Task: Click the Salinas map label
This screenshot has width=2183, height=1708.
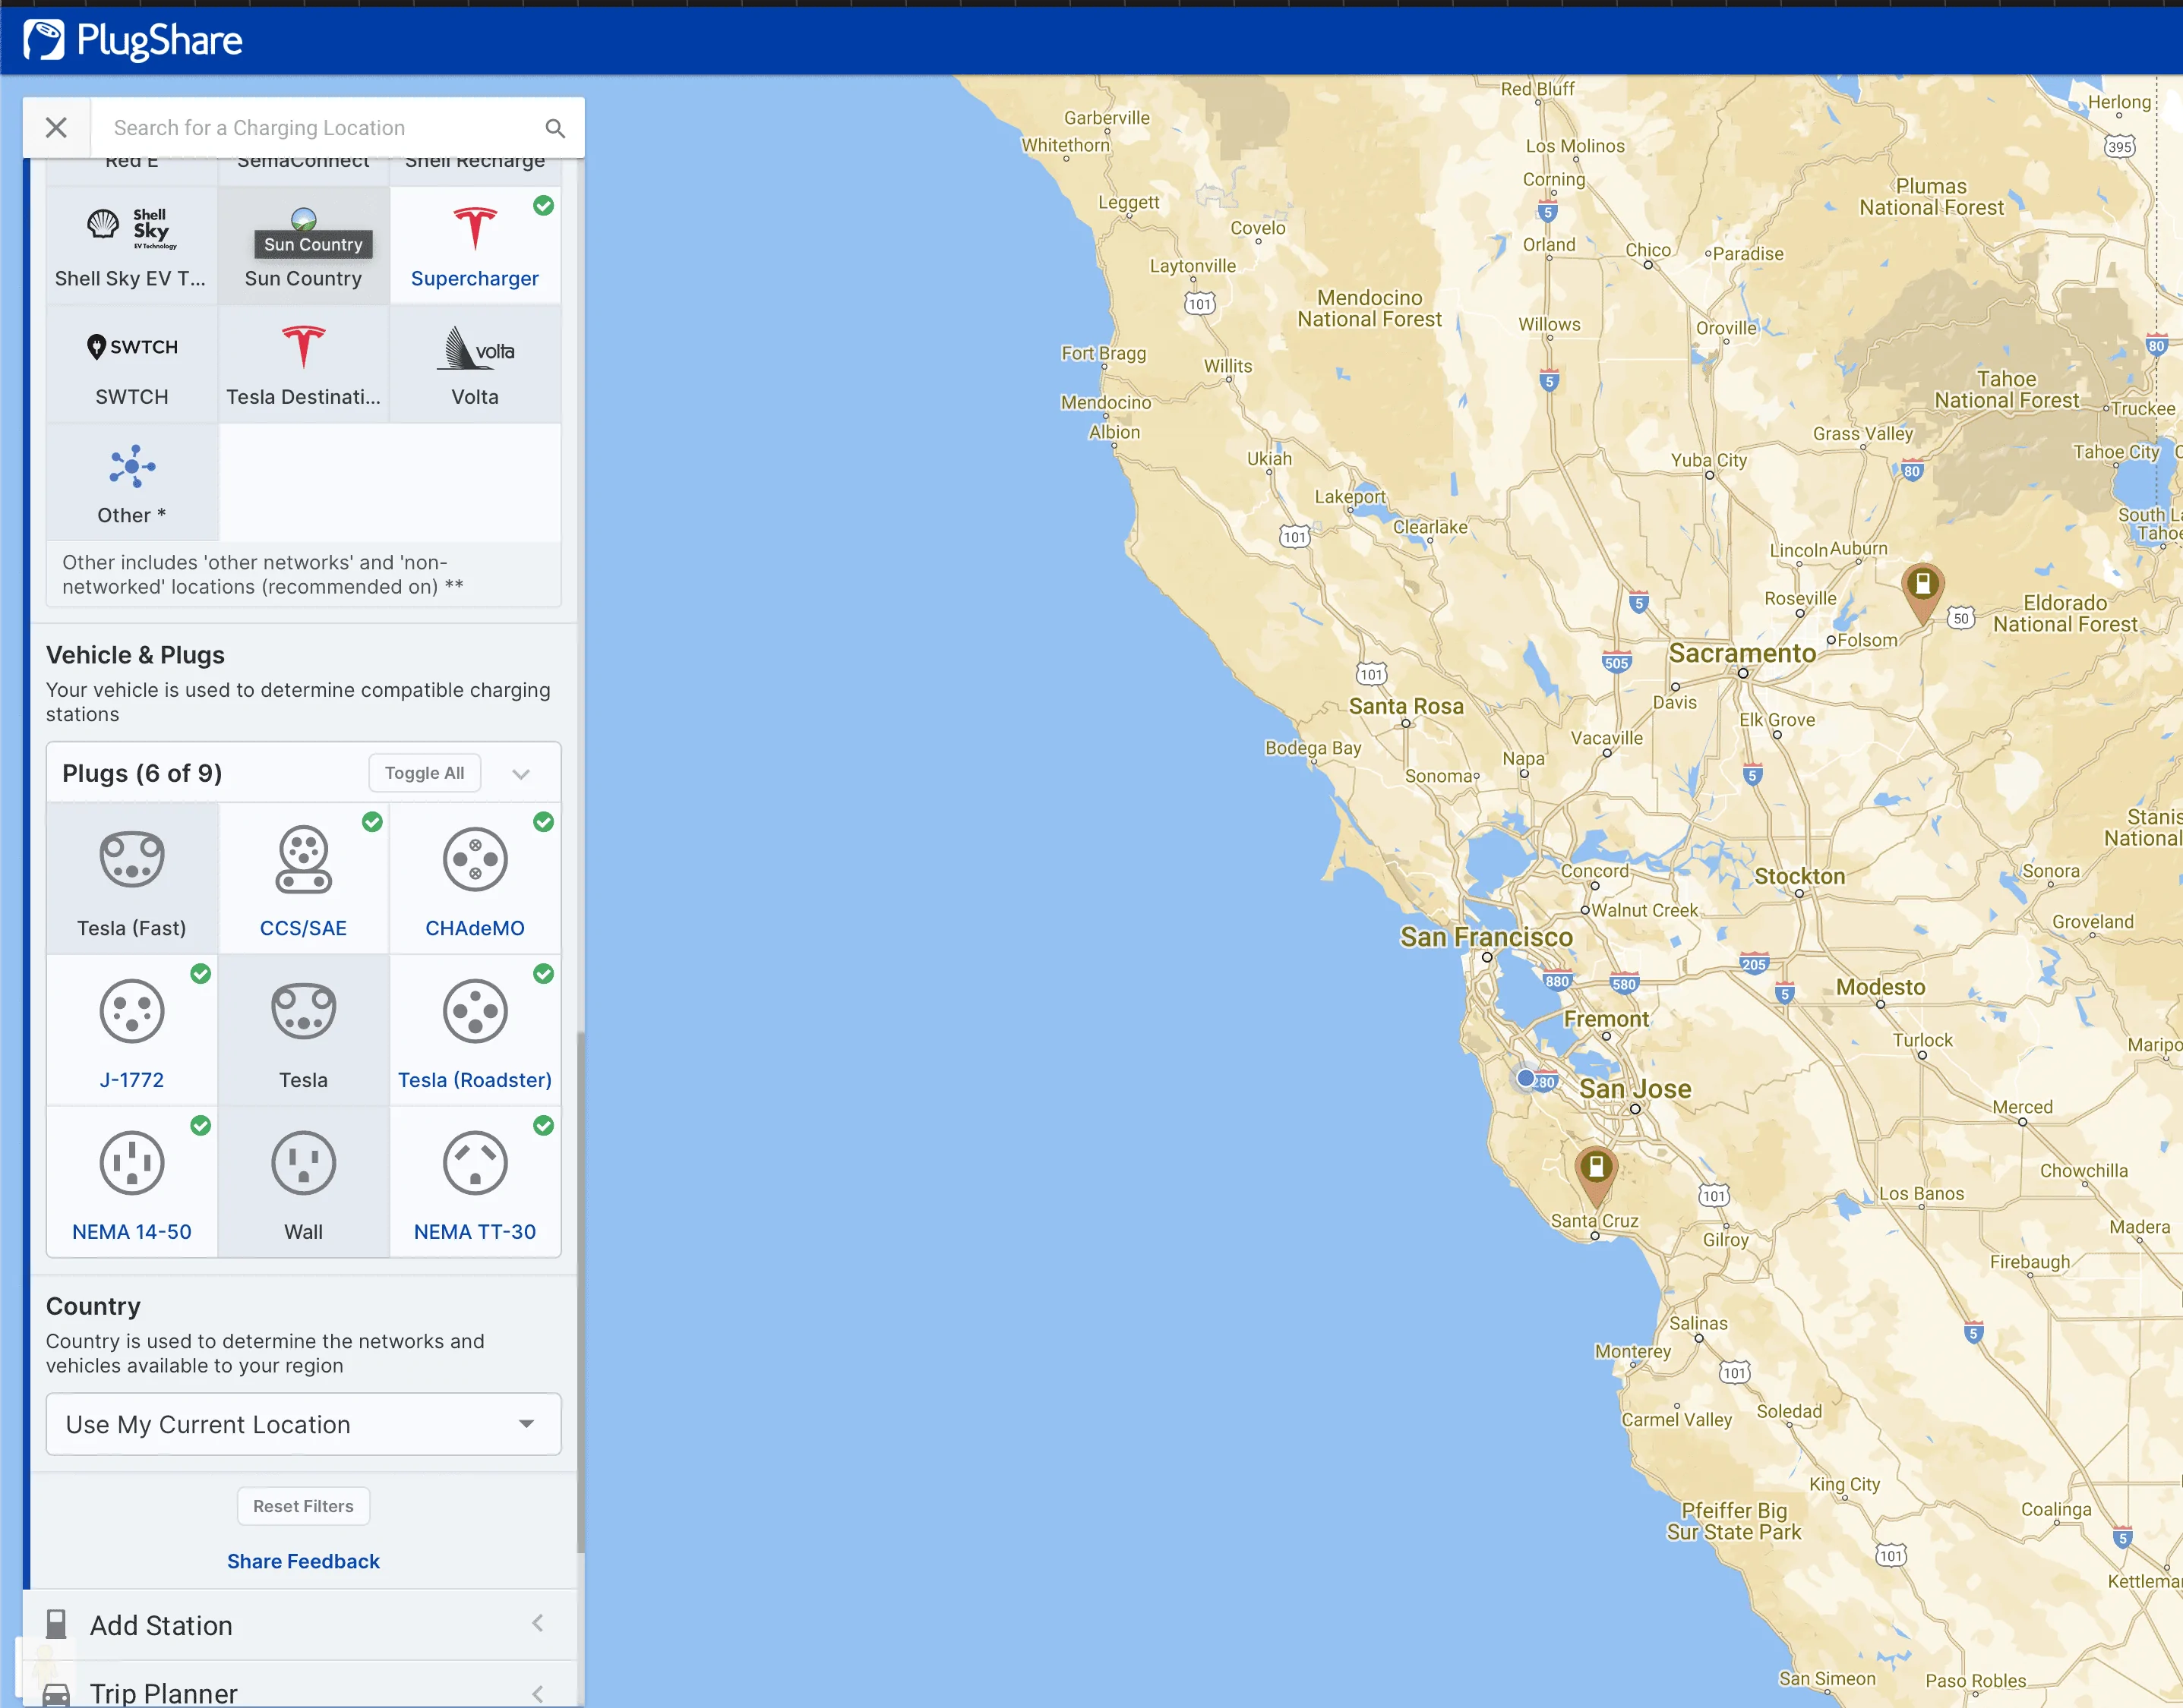Action: coord(1698,1323)
